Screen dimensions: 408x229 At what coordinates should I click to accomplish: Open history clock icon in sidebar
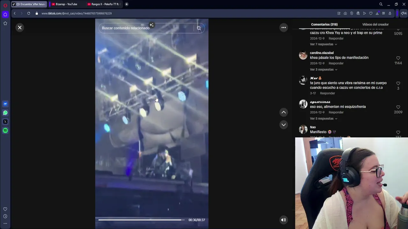[5, 216]
